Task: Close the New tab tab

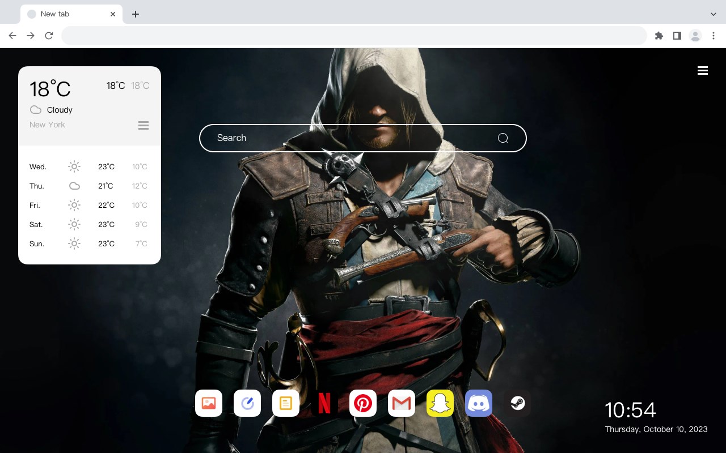Action: tap(113, 14)
